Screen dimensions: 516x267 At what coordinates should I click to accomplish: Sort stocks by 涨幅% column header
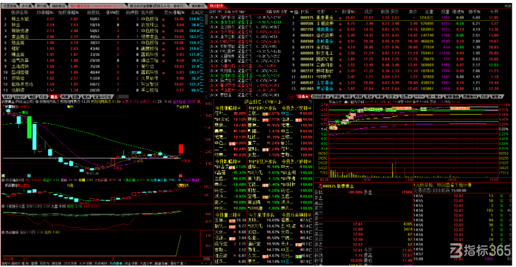(x=348, y=12)
